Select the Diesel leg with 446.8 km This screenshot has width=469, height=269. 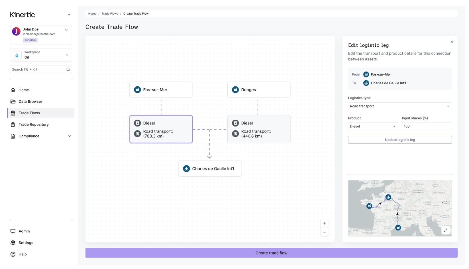[259, 129]
